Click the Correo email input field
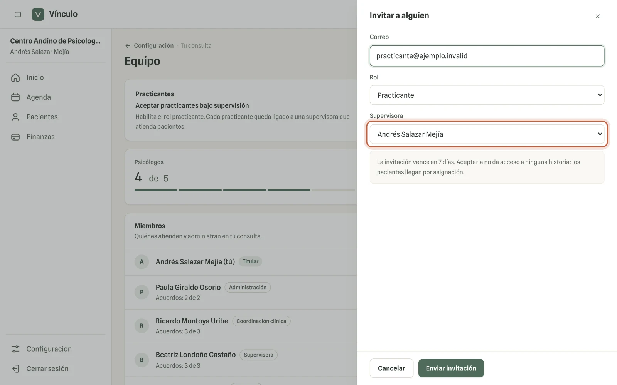Image resolution: width=617 pixels, height=385 pixels. (487, 56)
